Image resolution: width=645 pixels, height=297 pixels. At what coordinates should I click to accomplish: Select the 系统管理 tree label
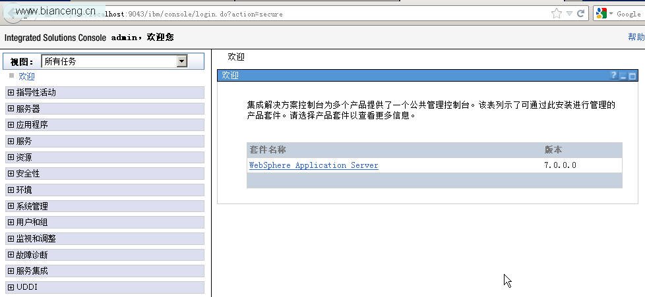32,206
